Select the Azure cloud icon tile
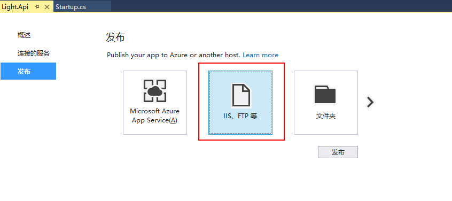Viewport: 452px width, 201px height. [x=155, y=91]
